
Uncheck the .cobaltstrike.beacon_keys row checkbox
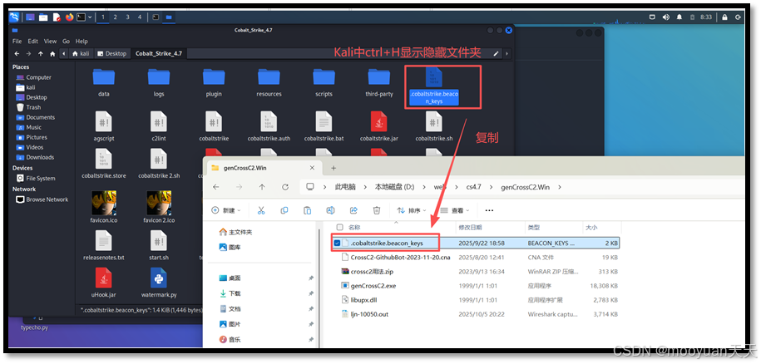point(337,243)
